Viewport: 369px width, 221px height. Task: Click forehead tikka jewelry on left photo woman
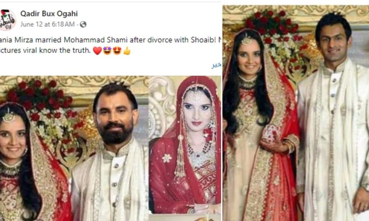9,116
